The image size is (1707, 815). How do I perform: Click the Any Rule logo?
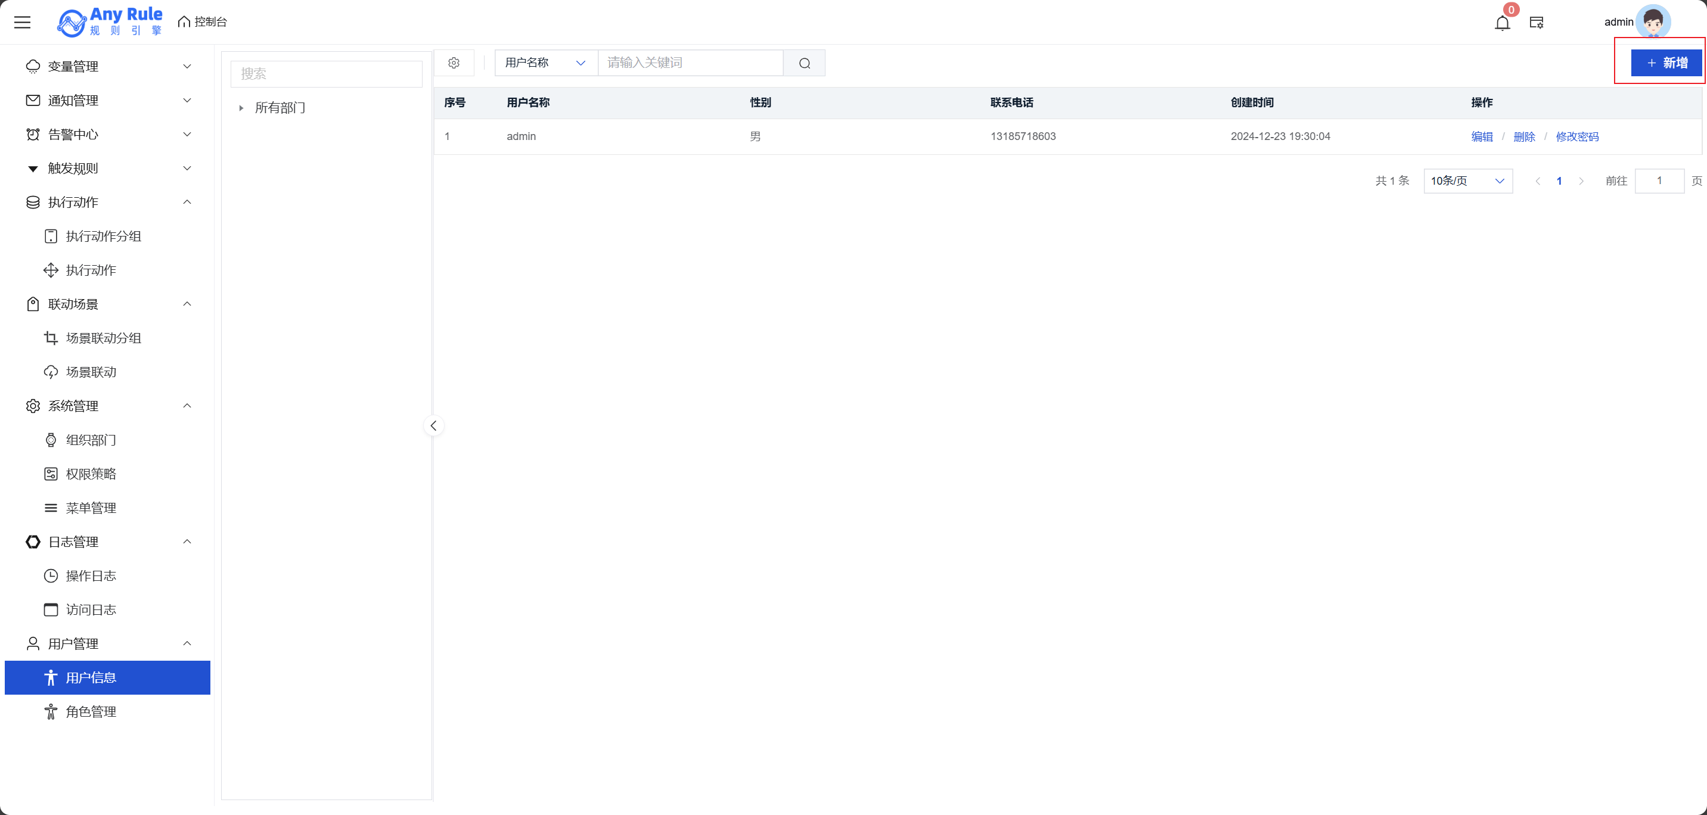coord(110,22)
